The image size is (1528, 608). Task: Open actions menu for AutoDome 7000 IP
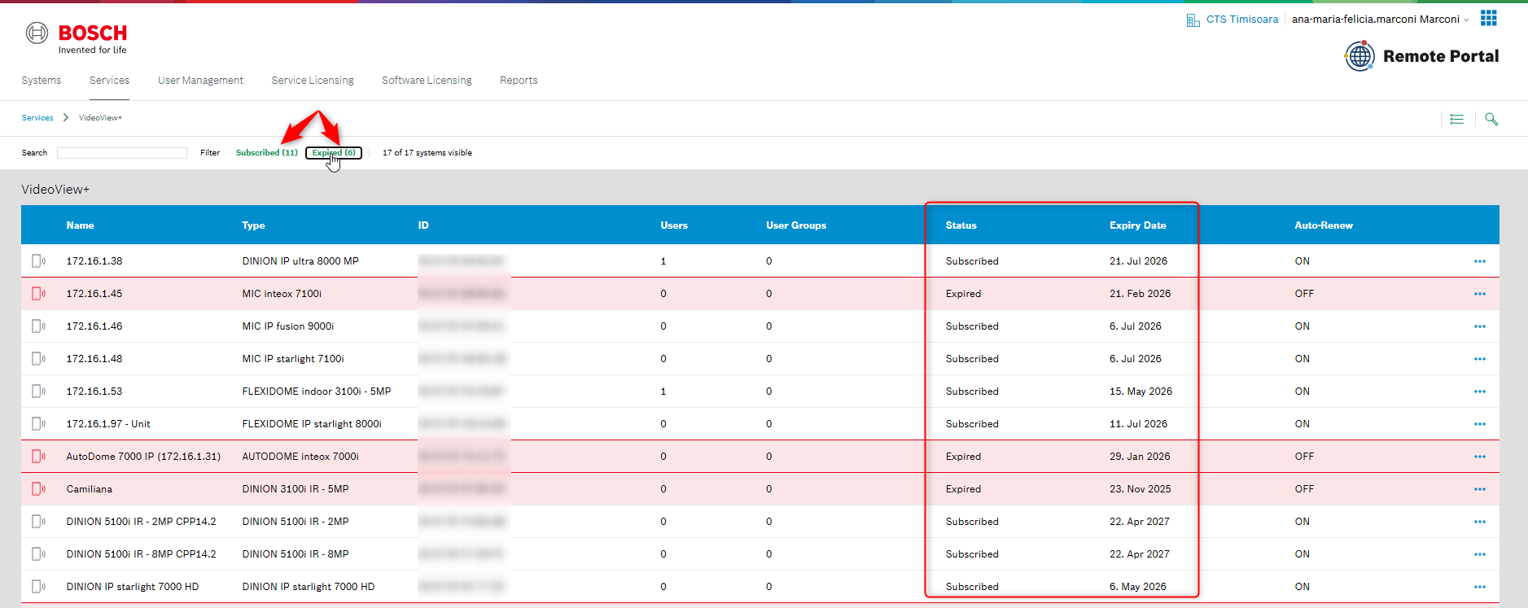[x=1479, y=457]
